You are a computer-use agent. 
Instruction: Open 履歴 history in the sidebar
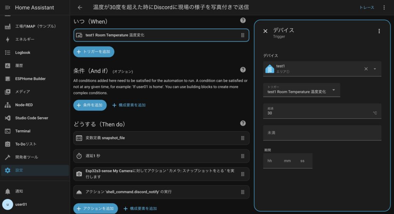(x=35, y=66)
